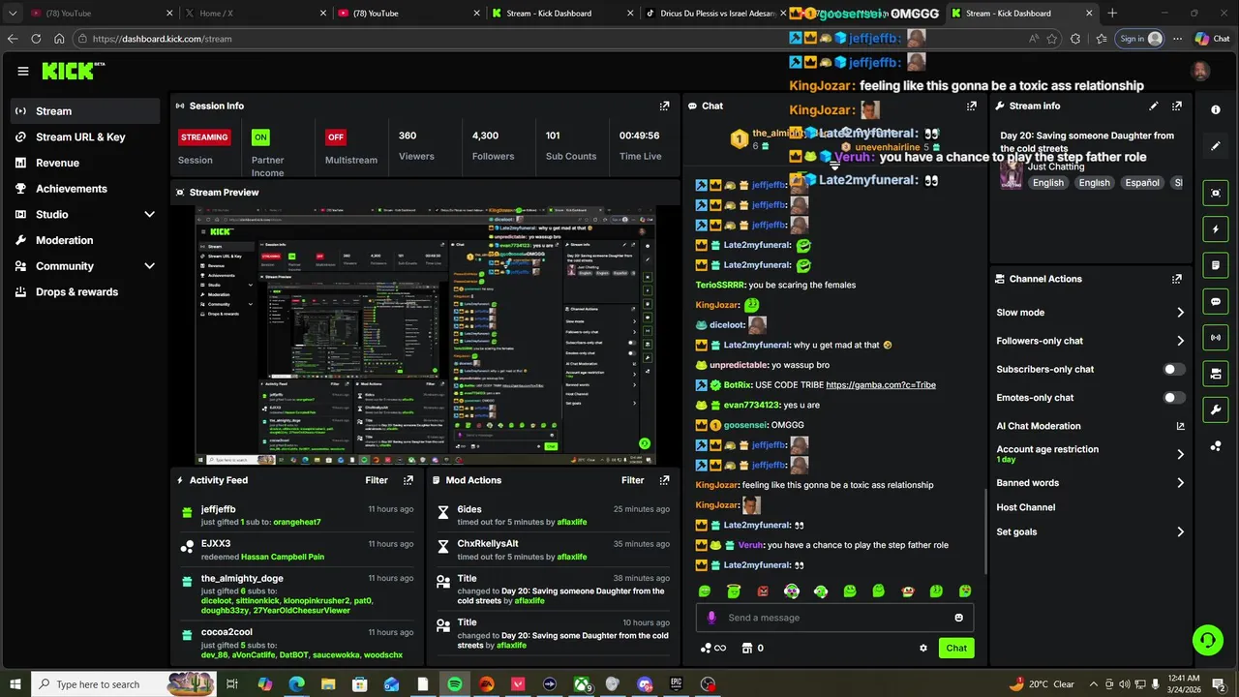The height and width of the screenshot is (697, 1239).
Task: Pop out the Stream info panel
Action: 1177,106
